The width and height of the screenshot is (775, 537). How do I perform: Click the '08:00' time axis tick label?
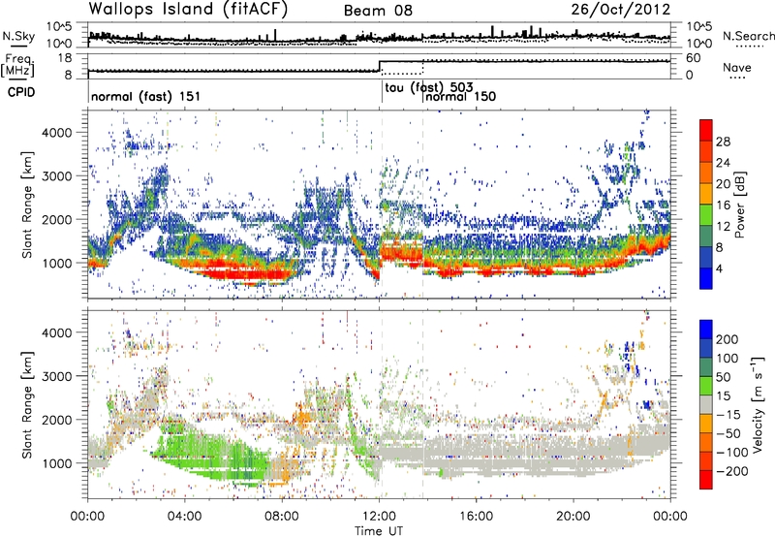(x=282, y=517)
